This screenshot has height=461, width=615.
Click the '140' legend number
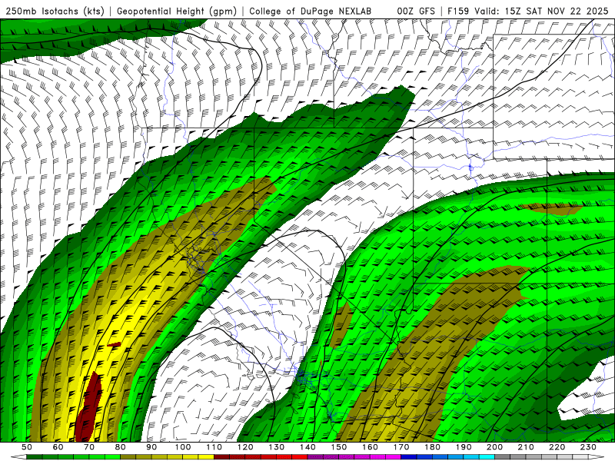[x=308, y=447]
